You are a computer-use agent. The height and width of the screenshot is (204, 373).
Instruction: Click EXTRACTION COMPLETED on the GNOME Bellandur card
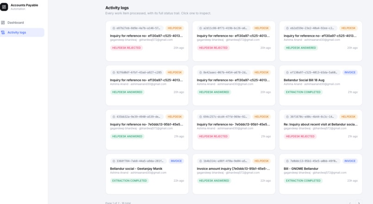pos(303,181)
